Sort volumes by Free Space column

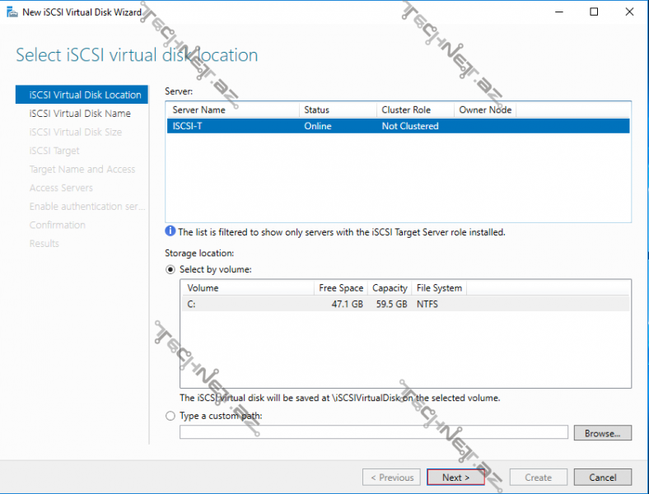(x=340, y=288)
